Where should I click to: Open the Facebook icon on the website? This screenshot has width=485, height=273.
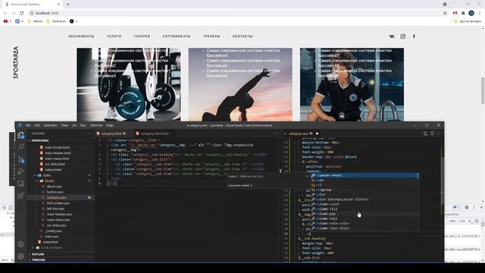coord(414,36)
